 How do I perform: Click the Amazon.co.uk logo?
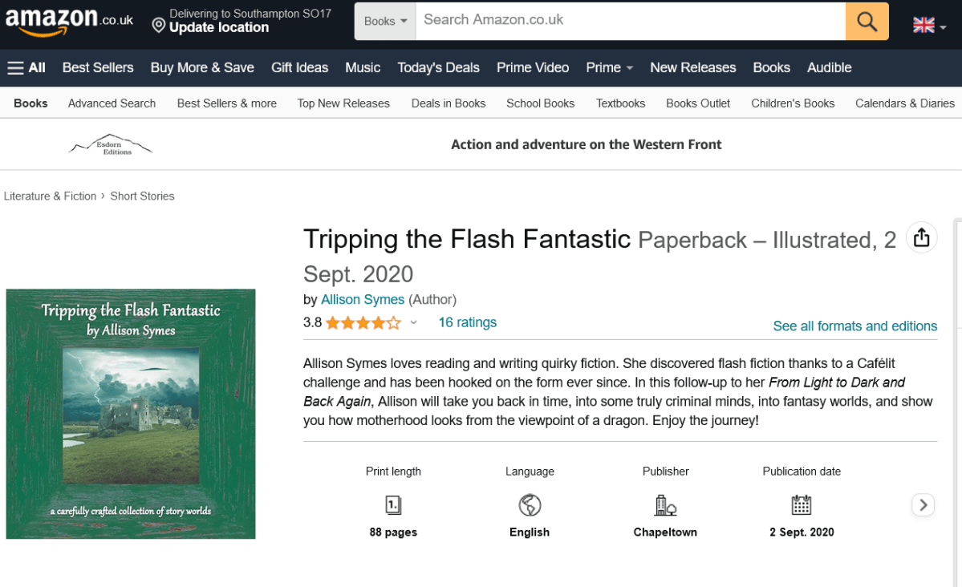tap(69, 21)
